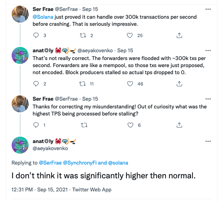Retweet Ser Frae's thanks for correcting tweet
The height and width of the screenshot is (202, 221).
(x=84, y=125)
